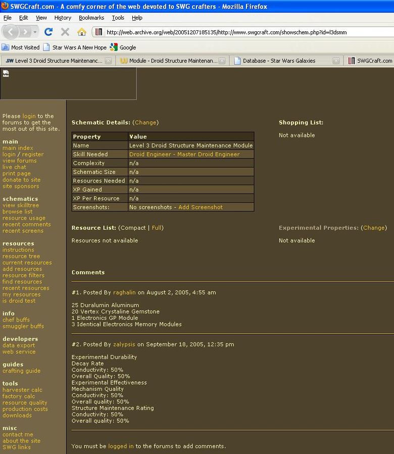
Task: Switch to the Module - Droid Structure tab
Action: click(169, 61)
